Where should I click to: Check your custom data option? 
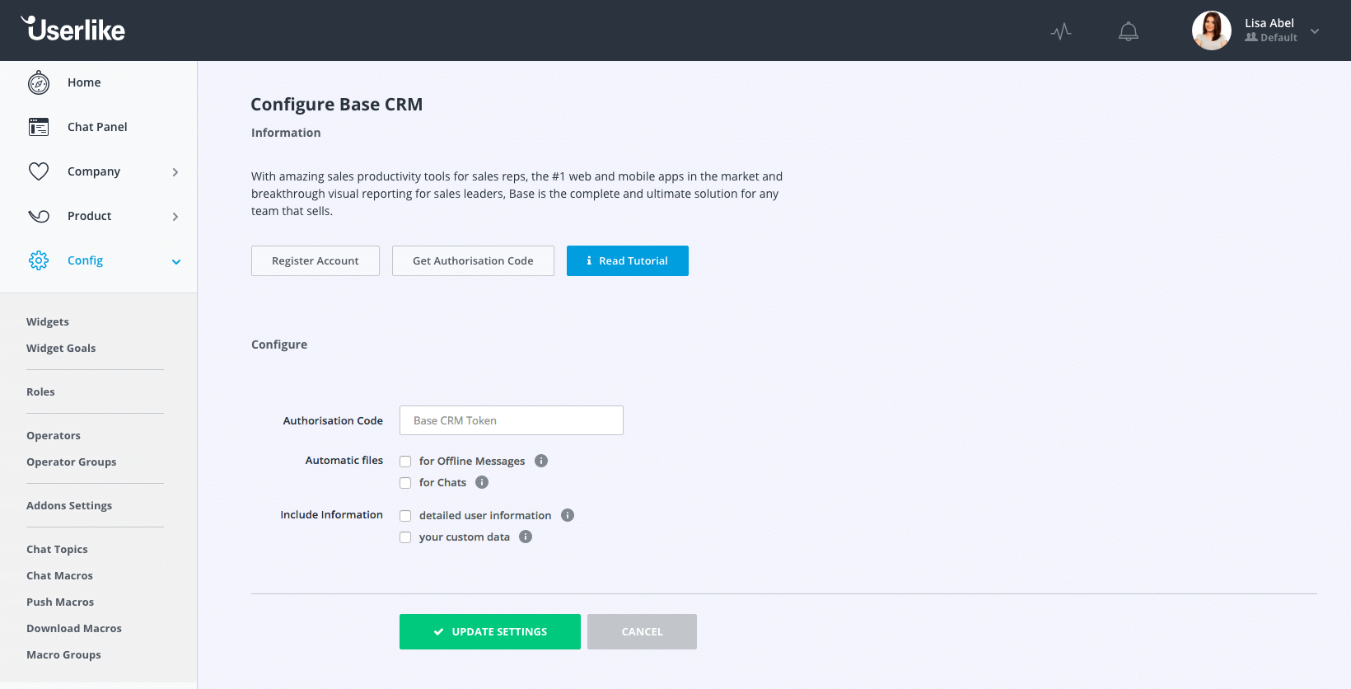pyautogui.click(x=405, y=537)
